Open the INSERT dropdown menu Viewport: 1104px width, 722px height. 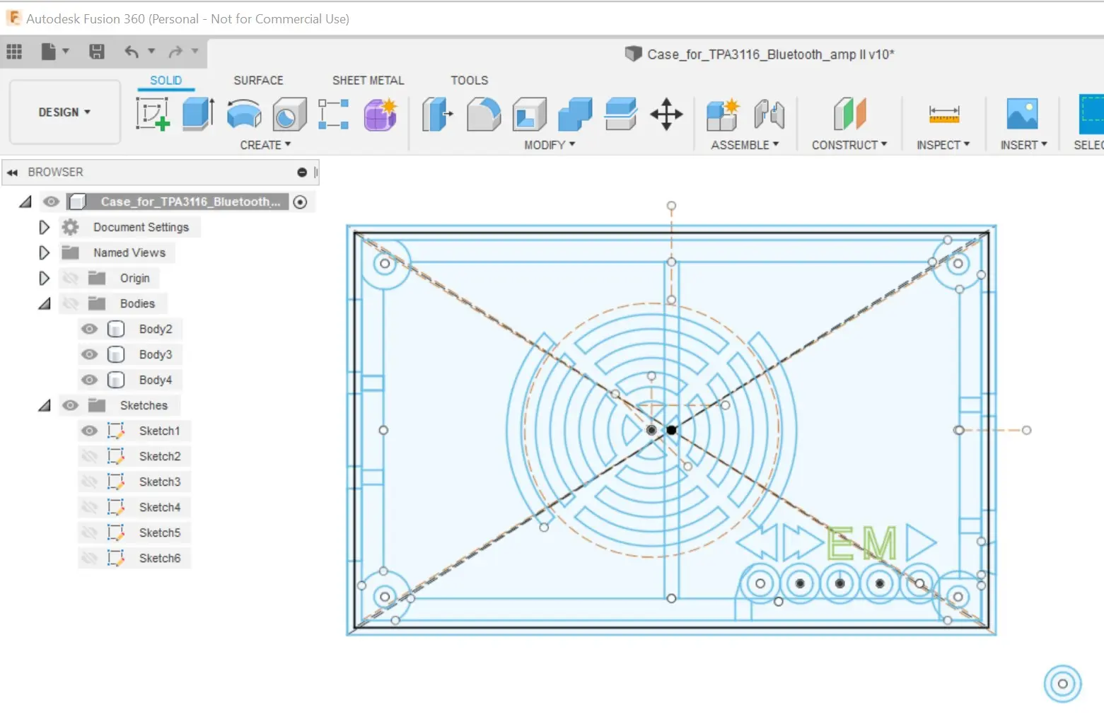[x=1024, y=145]
